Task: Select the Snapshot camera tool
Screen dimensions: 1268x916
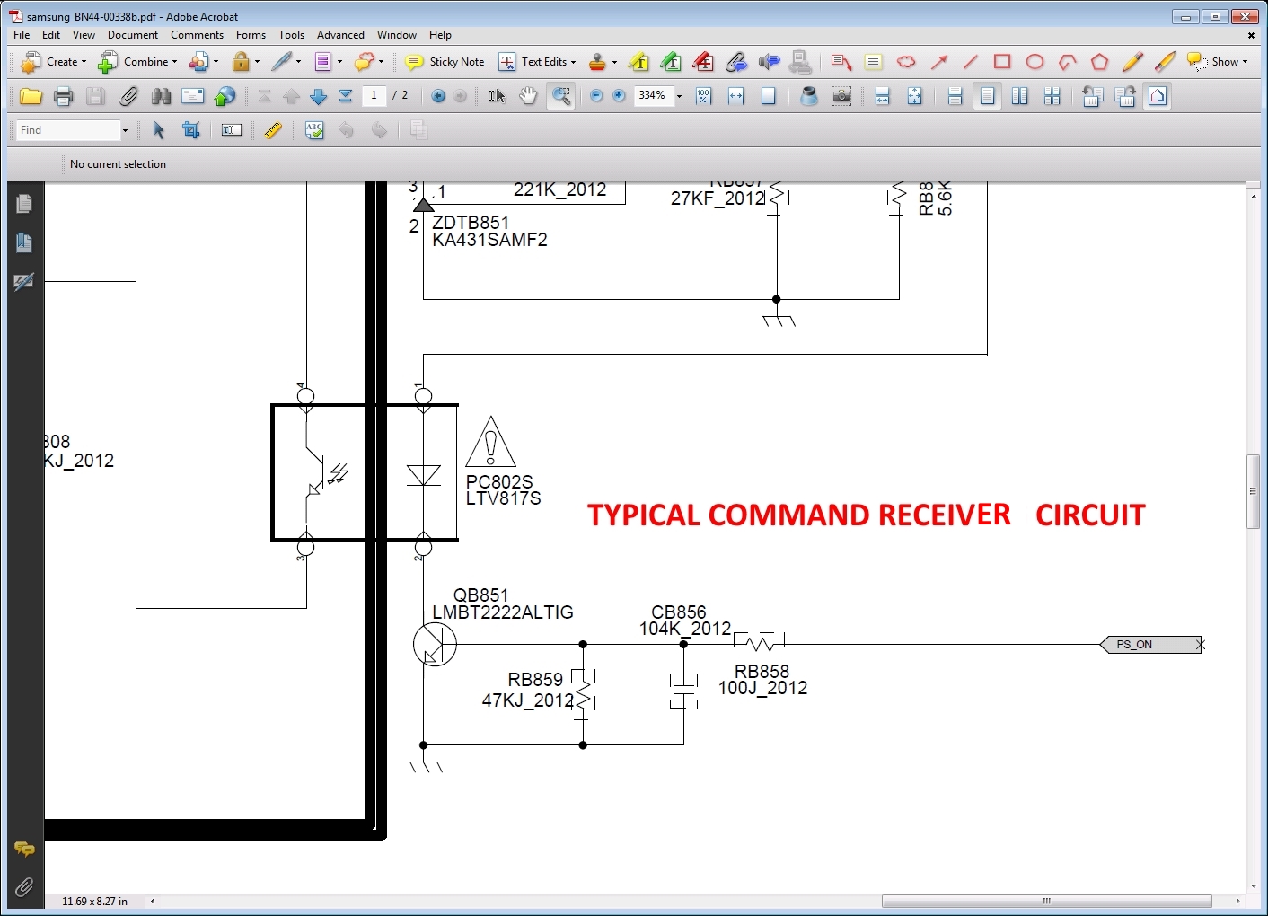Action: 841,96
